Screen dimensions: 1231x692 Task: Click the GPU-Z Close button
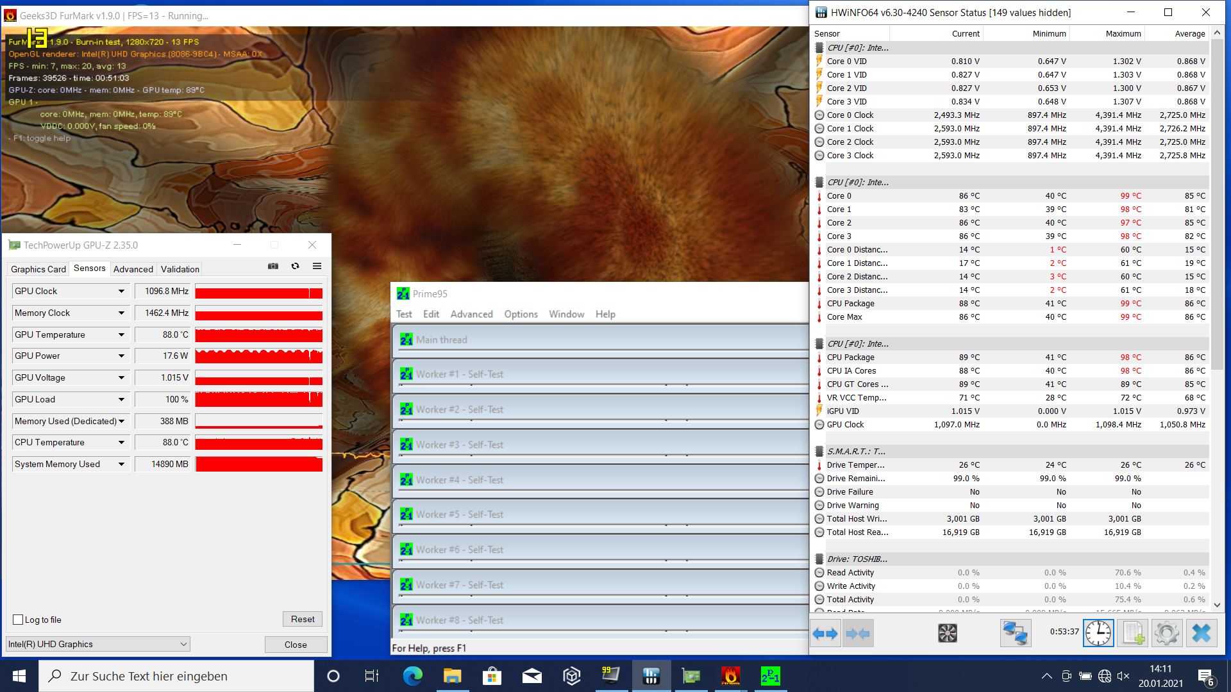tap(296, 645)
